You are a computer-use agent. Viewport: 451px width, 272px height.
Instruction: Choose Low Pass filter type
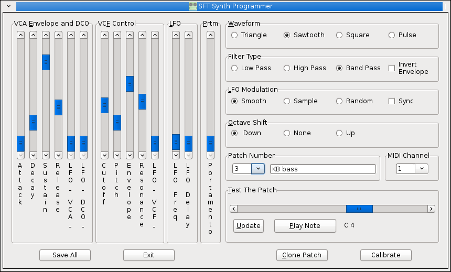click(x=234, y=68)
